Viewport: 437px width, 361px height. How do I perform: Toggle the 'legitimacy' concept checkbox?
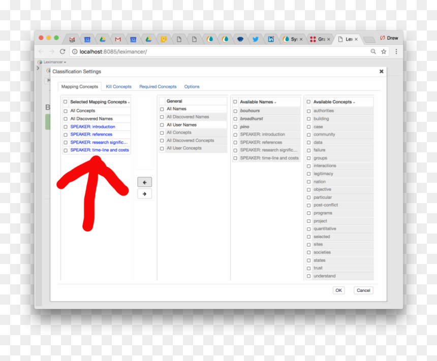pos(308,174)
